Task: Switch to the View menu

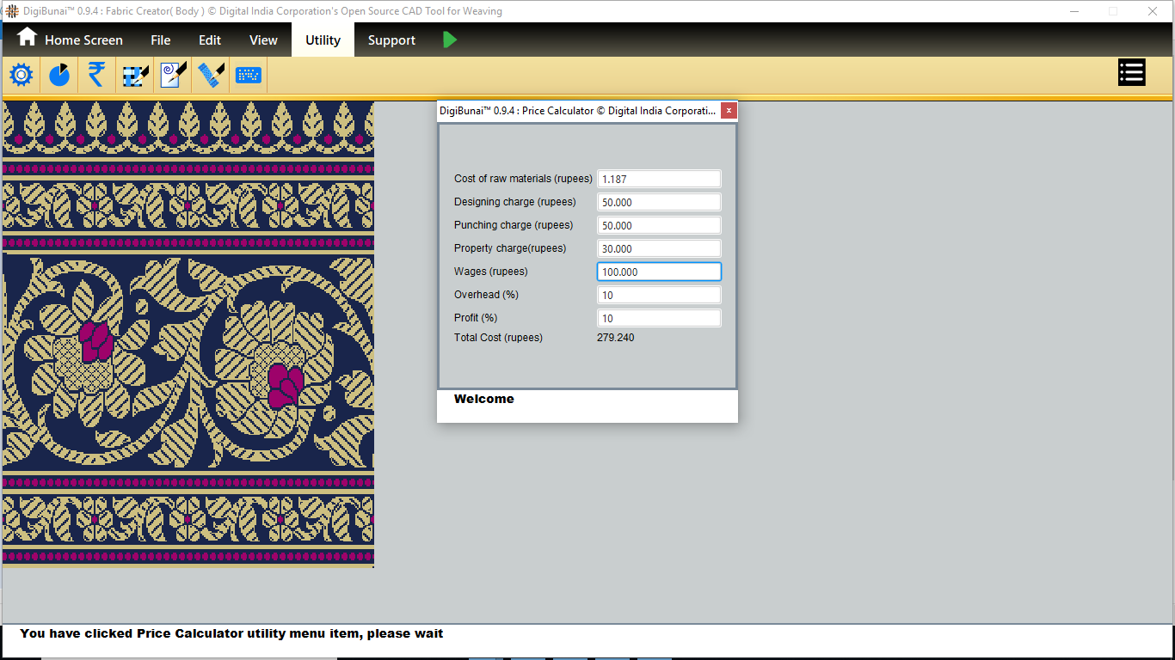Action: click(263, 40)
